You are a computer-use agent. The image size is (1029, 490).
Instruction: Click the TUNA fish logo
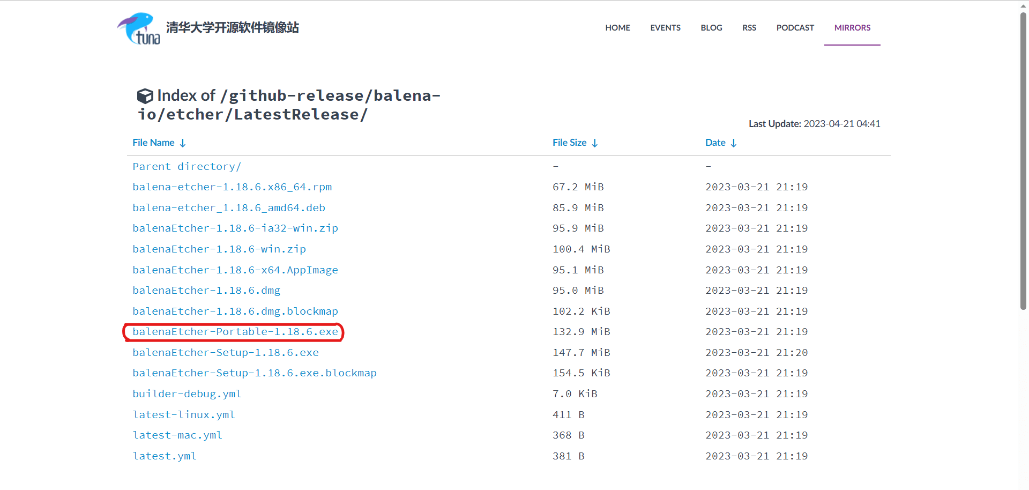coord(139,28)
